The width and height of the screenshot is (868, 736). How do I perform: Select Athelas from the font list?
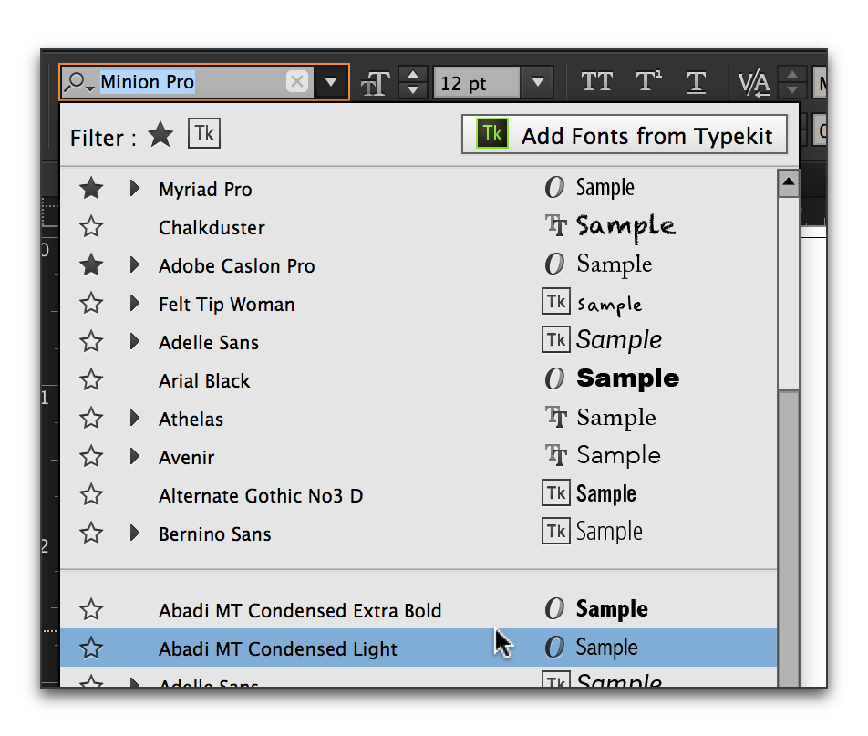click(x=191, y=419)
